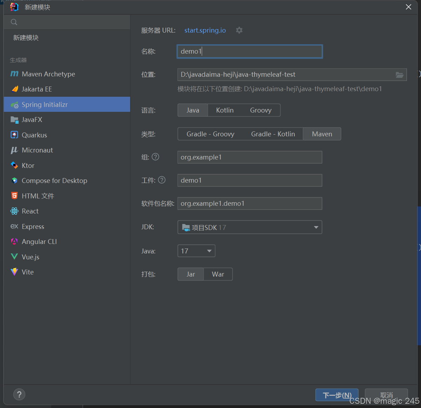The width and height of the screenshot is (421, 408).
Task: Select JavaFX generator
Action: pos(67,120)
